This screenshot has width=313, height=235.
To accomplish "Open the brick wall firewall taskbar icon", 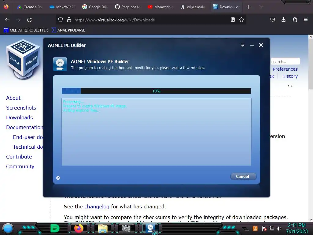I will tap(126, 228).
